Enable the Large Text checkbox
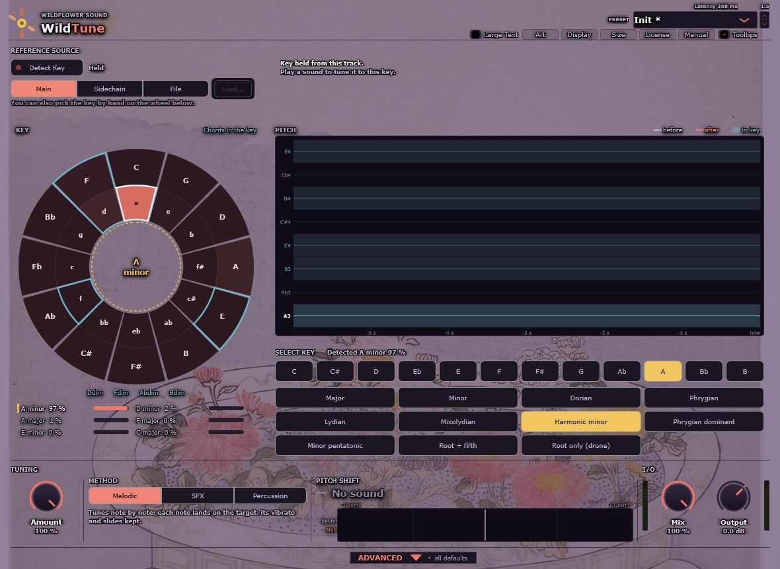The height and width of the screenshot is (569, 780). tap(475, 34)
